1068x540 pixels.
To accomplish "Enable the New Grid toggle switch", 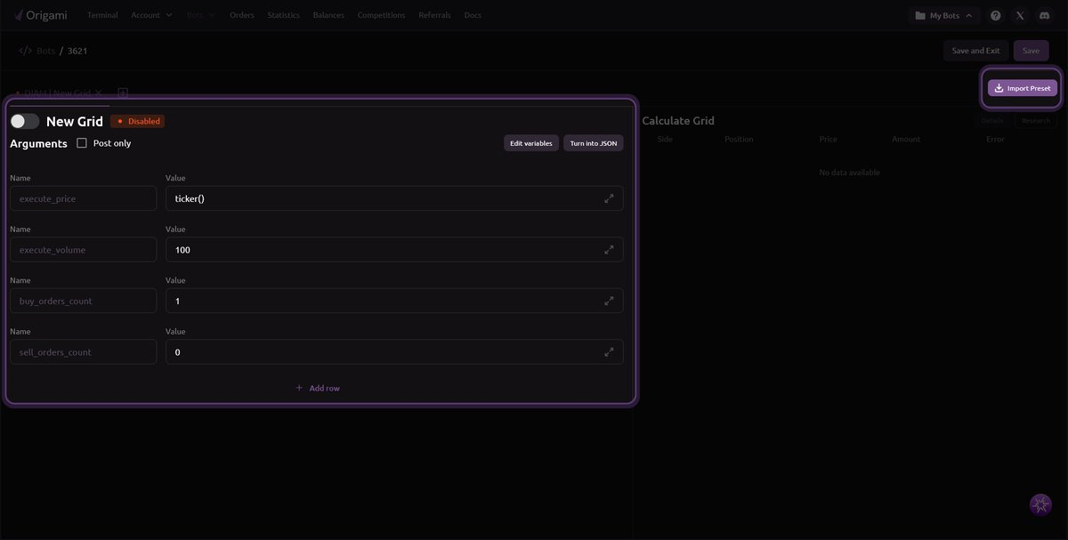I will pyautogui.click(x=25, y=121).
